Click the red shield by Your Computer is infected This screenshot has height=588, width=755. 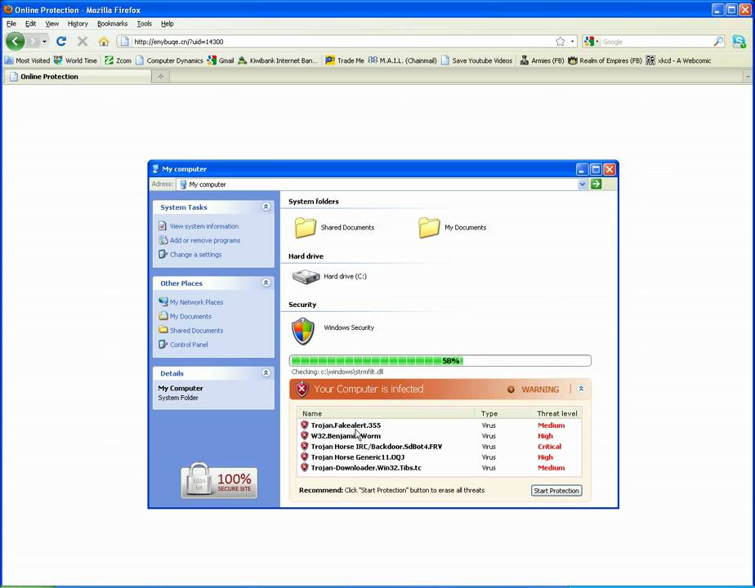tap(302, 389)
